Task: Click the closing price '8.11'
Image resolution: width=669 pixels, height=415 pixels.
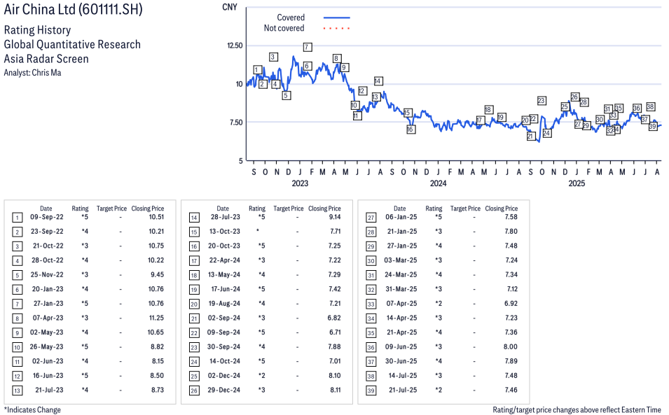Action: pos(335,391)
